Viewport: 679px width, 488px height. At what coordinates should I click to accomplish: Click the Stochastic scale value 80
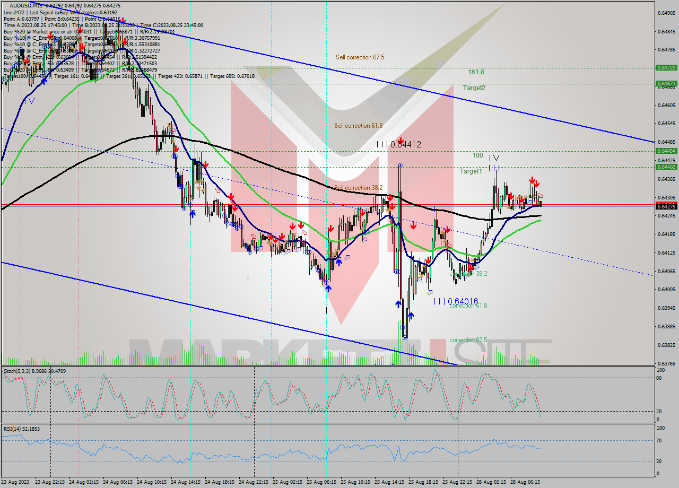coord(659,378)
